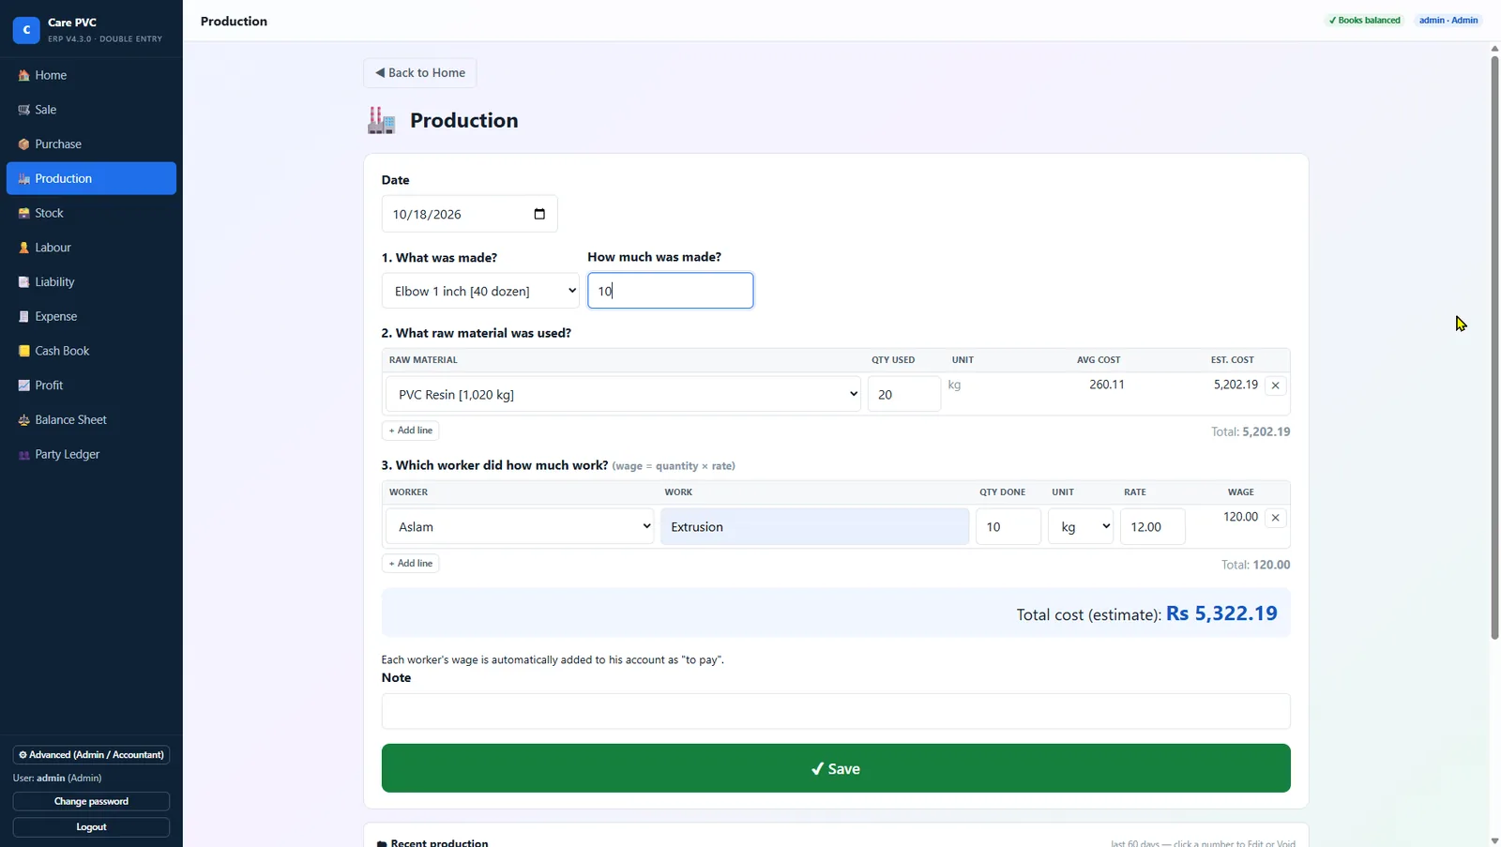Click Back to Home button
Viewport: 1501px width, 847px height.
tap(420, 73)
